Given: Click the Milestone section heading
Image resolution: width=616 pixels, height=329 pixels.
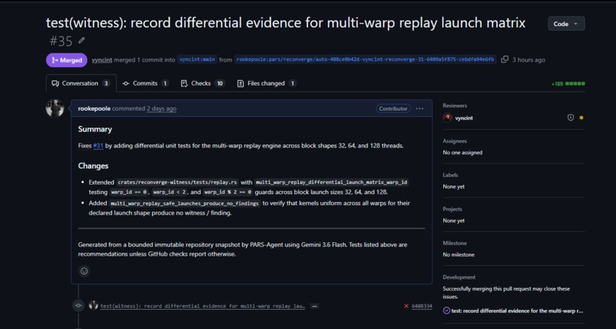Looking at the screenshot, I should 455,244.
